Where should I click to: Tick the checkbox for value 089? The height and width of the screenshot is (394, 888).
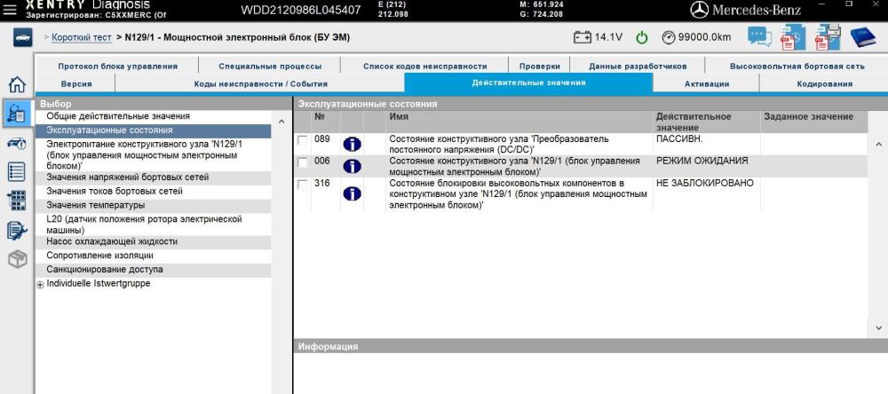[303, 140]
